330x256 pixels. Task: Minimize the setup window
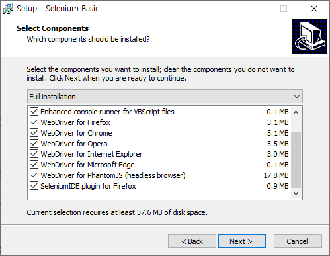tap(254, 9)
